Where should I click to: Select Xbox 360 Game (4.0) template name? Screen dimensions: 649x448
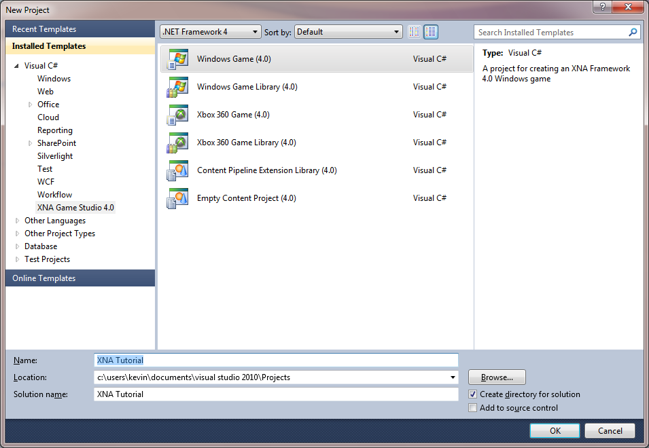pyautogui.click(x=233, y=115)
